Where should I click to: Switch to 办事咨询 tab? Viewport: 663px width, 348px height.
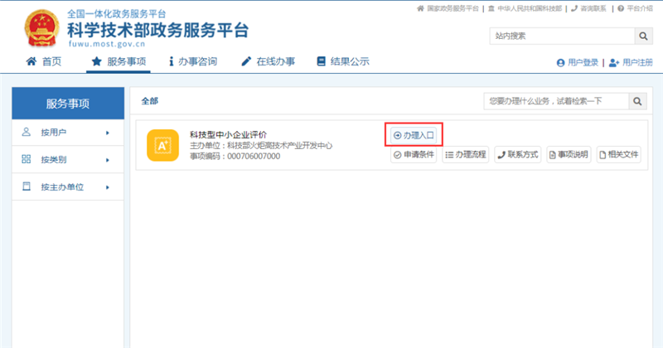tap(192, 62)
